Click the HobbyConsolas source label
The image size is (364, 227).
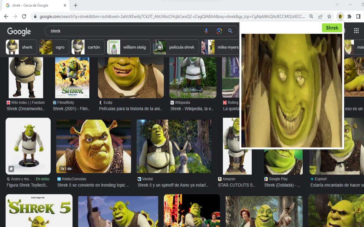[x=74, y=179]
